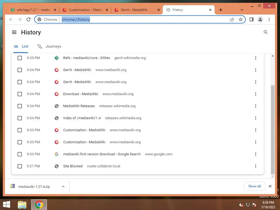Screen dimensions: 280x210
Task: Open actions for MediaWiki Releases entry
Action: [256, 106]
